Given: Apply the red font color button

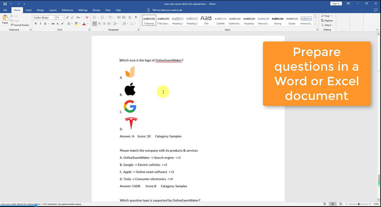Looking at the screenshot, I should 84,24.
